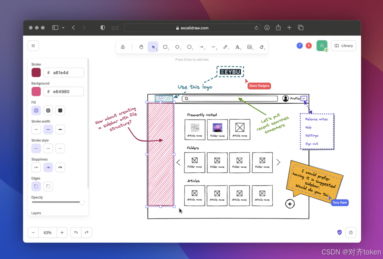Redo the last action
Viewport: 383px width, 259px height.
(x=87, y=233)
